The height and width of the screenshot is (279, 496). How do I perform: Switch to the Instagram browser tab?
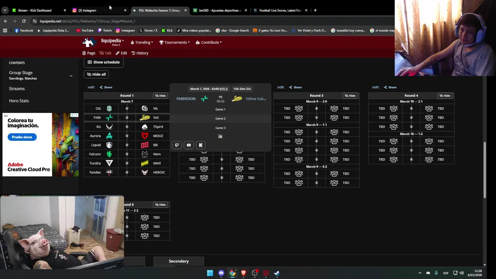pos(99,10)
